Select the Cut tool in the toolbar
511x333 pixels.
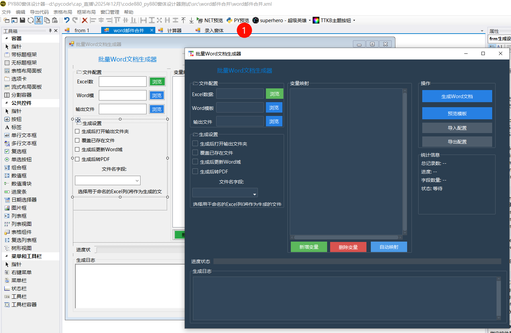click(39, 20)
